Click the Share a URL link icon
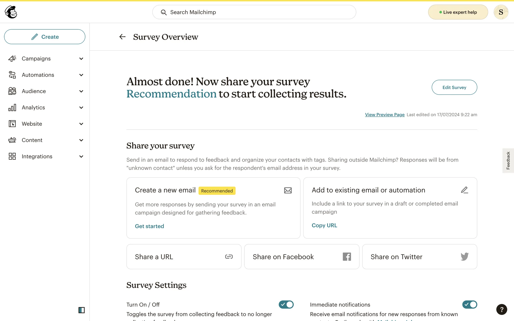514x321 pixels. pyautogui.click(x=229, y=257)
